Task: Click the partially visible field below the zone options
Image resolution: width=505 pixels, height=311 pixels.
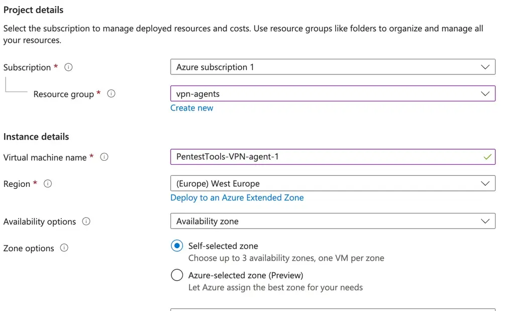Action: pyautogui.click(x=333, y=309)
